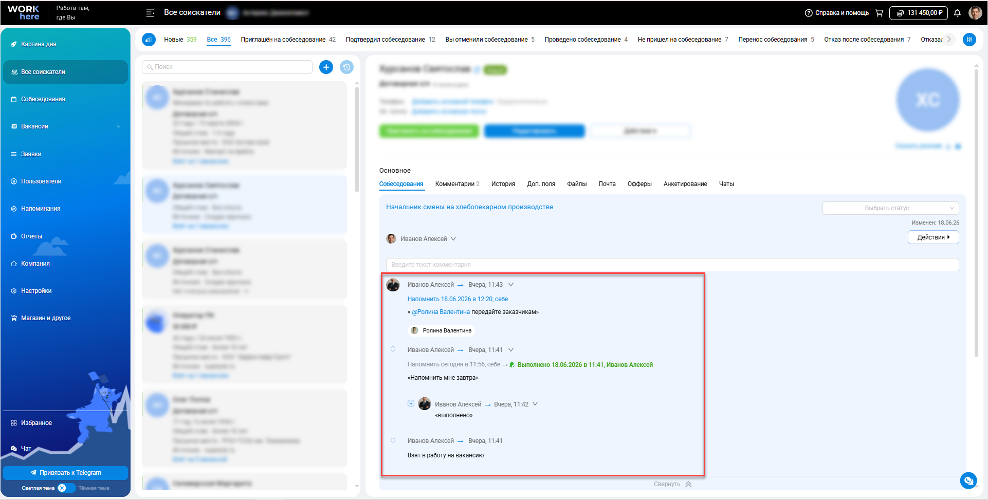988x500 pixels.
Task: Click the Привязать к Telegram button
Action: click(x=65, y=473)
